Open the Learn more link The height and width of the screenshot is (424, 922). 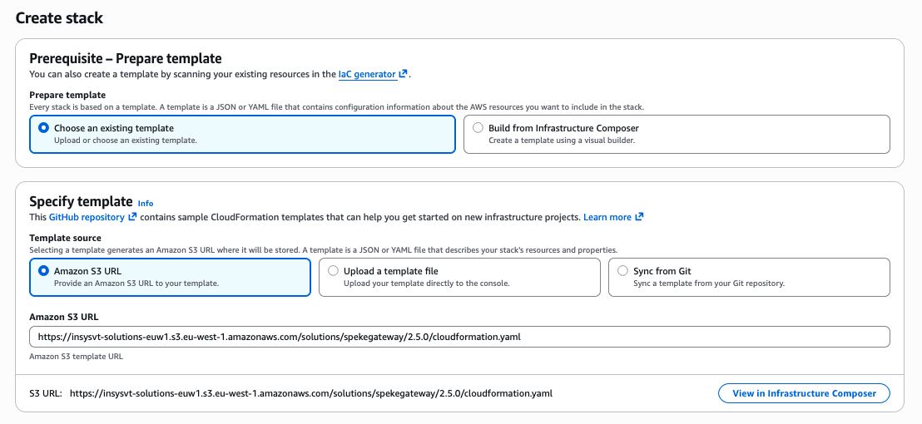coord(607,217)
